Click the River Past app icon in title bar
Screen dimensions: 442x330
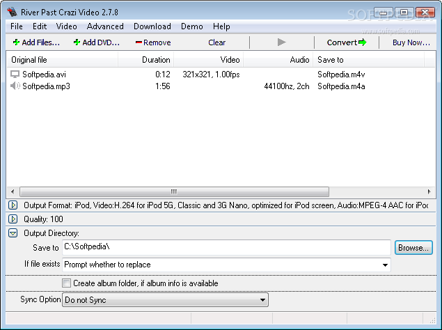pos(12,12)
